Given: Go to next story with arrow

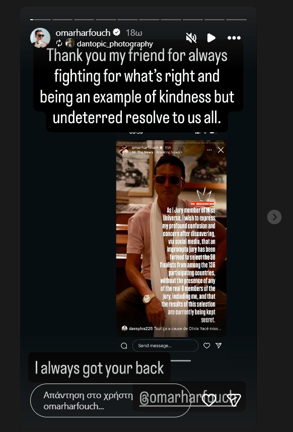Looking at the screenshot, I should [x=274, y=217].
